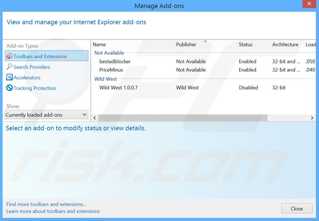Image resolution: width=319 pixels, height=221 pixels.
Task: Sort add-ons by Name column
Action: 99,44
